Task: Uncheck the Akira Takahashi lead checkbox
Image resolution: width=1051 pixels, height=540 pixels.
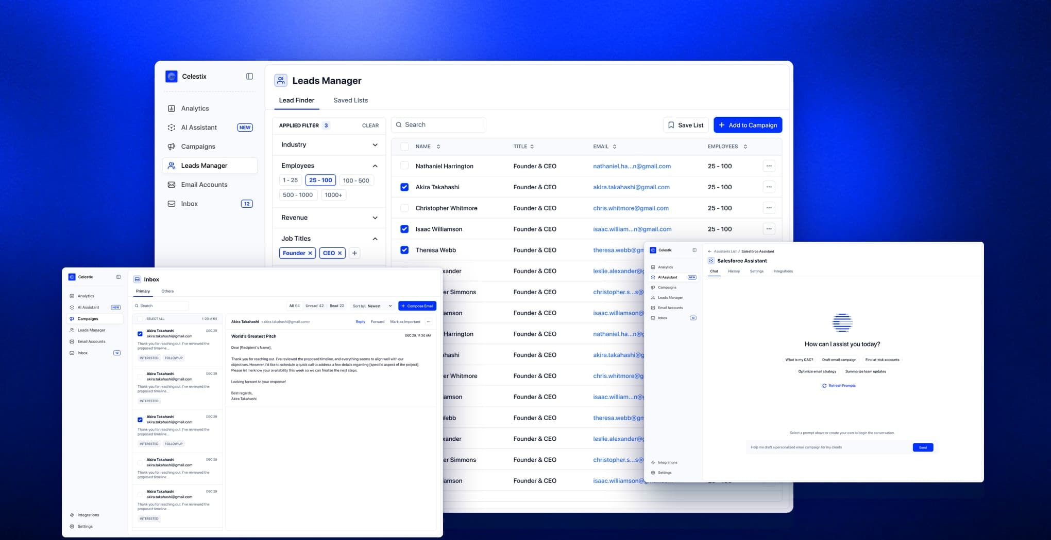Action: (x=404, y=187)
